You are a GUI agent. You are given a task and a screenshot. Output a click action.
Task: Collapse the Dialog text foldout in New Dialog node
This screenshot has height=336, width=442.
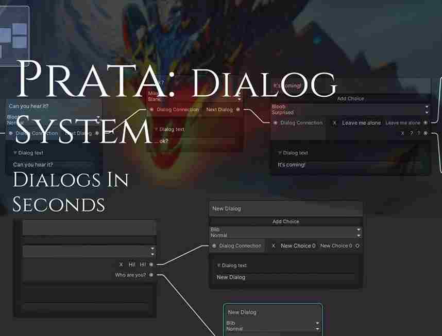(x=218, y=266)
